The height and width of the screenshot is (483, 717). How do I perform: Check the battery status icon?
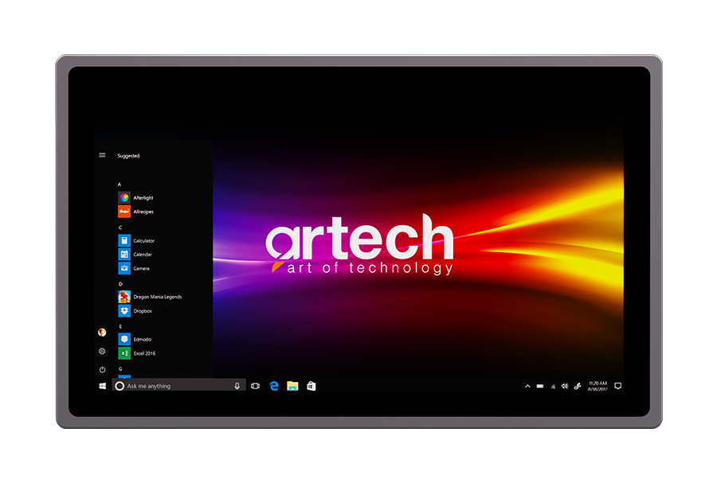(x=540, y=386)
